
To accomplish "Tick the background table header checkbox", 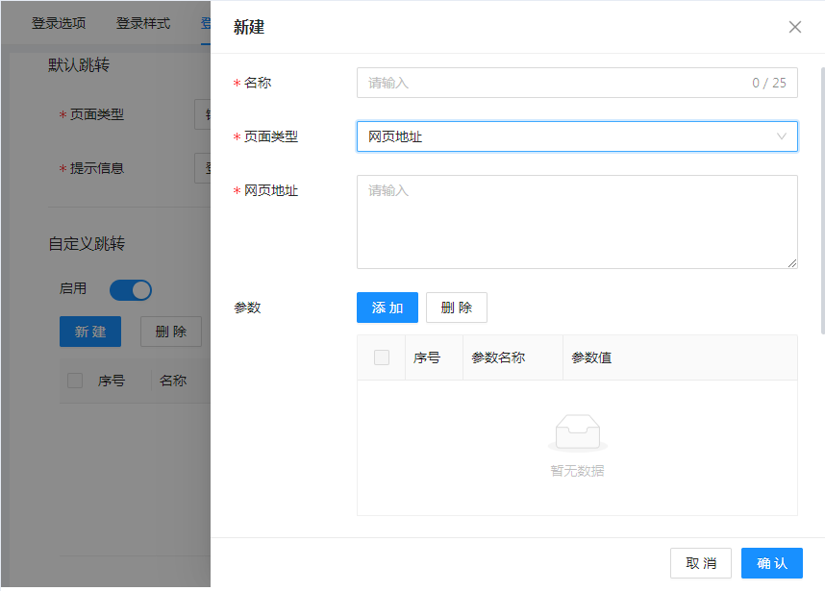I will (x=75, y=381).
